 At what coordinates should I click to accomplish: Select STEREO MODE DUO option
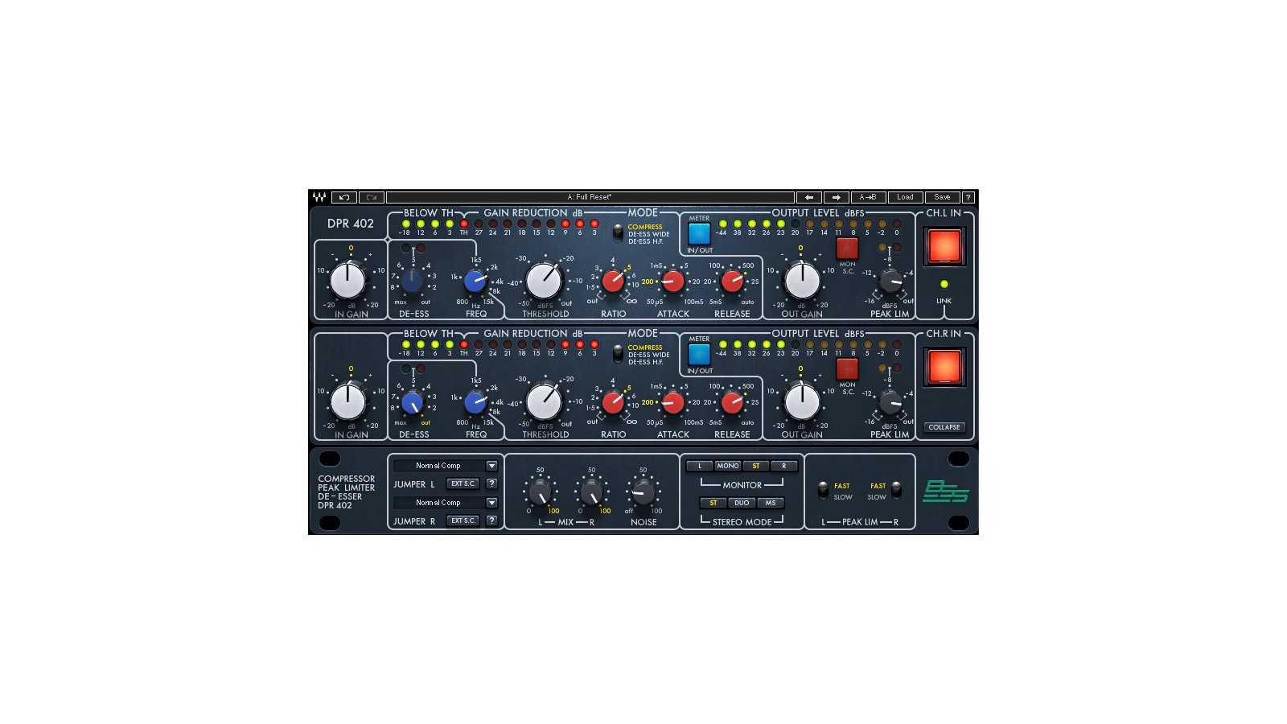[x=742, y=503]
